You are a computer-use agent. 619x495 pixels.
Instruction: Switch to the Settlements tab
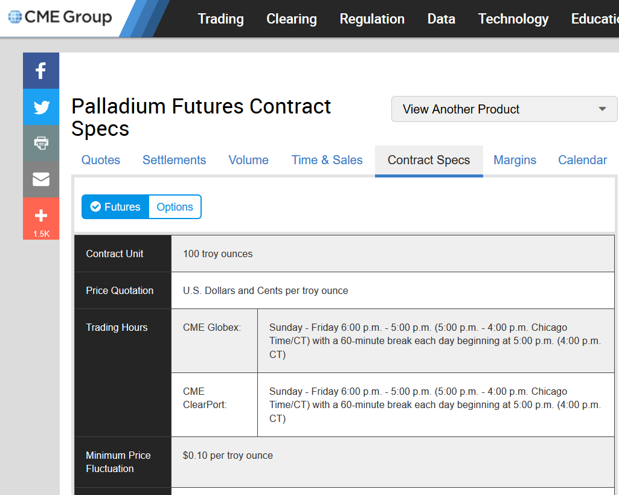click(x=174, y=160)
